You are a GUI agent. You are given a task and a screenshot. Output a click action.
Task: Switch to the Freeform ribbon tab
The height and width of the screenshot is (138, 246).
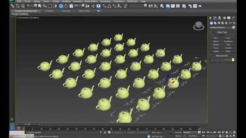tap(50, 11)
